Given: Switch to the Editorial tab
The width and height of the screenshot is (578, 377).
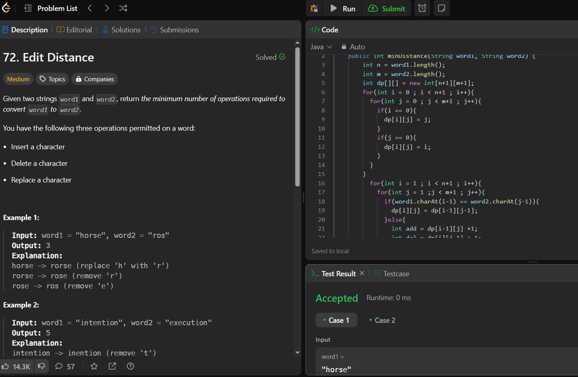Looking at the screenshot, I should pos(74,30).
